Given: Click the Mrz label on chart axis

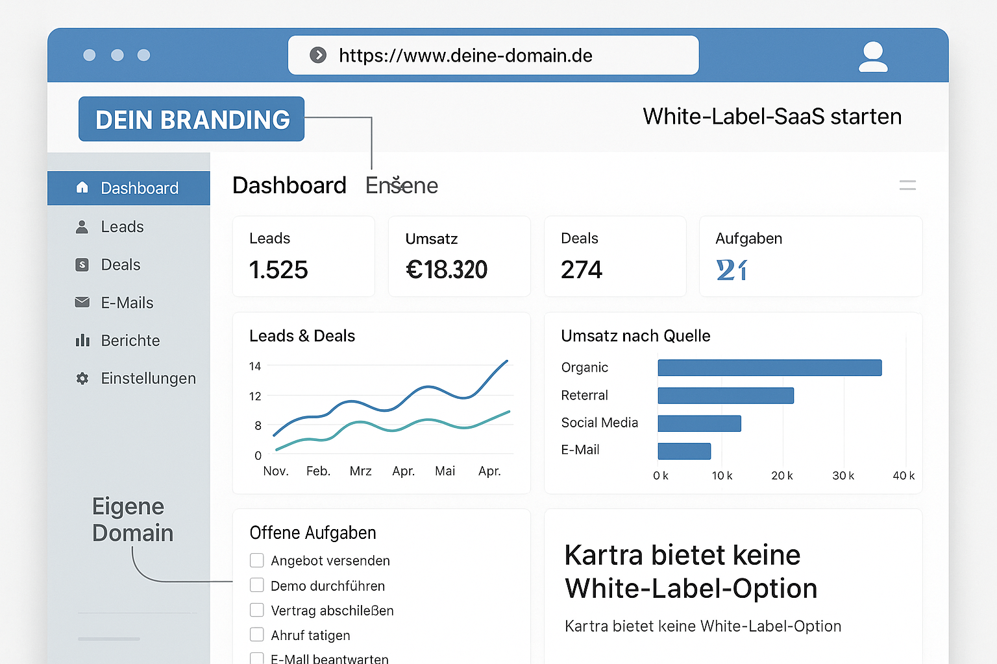Looking at the screenshot, I should [361, 471].
